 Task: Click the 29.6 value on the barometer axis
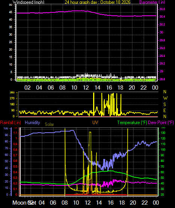(162, 48)
